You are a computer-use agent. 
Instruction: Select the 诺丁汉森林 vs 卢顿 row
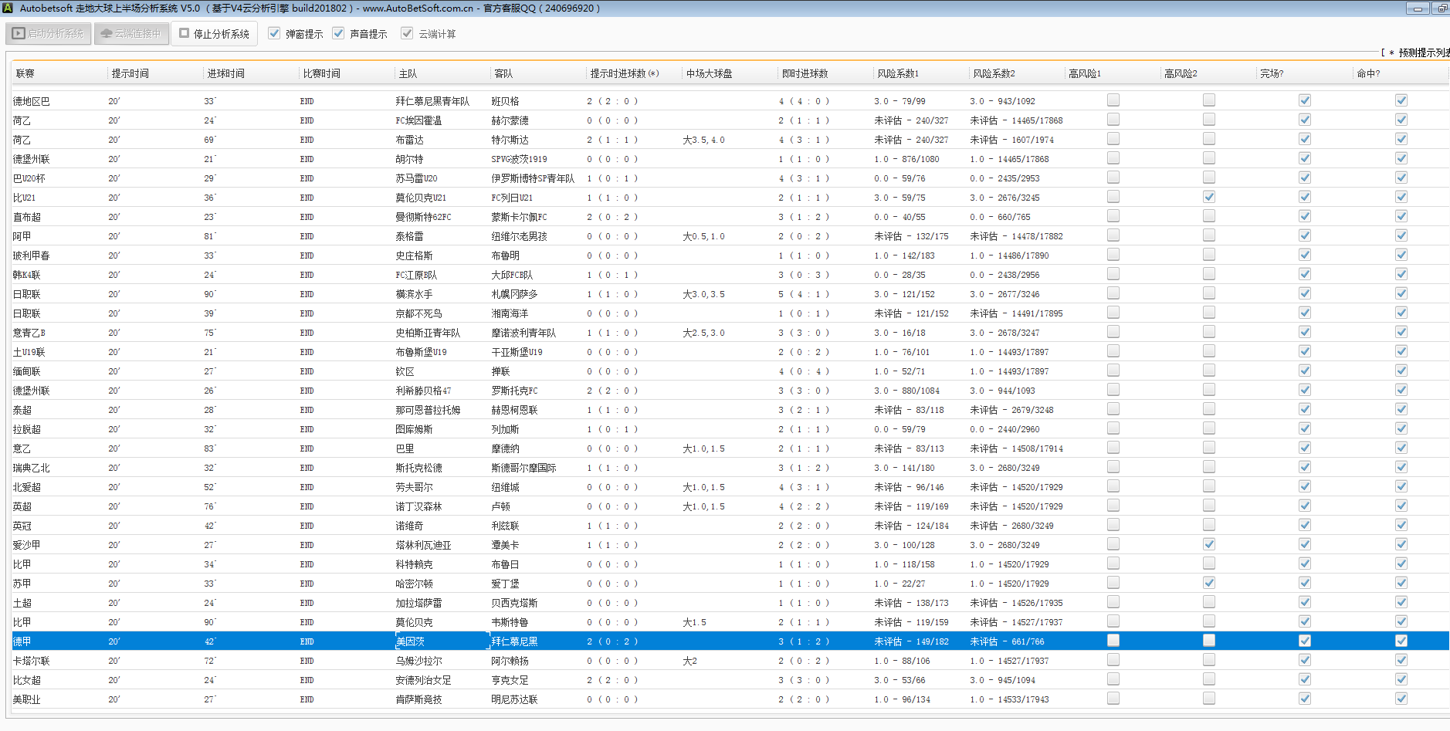(x=418, y=506)
